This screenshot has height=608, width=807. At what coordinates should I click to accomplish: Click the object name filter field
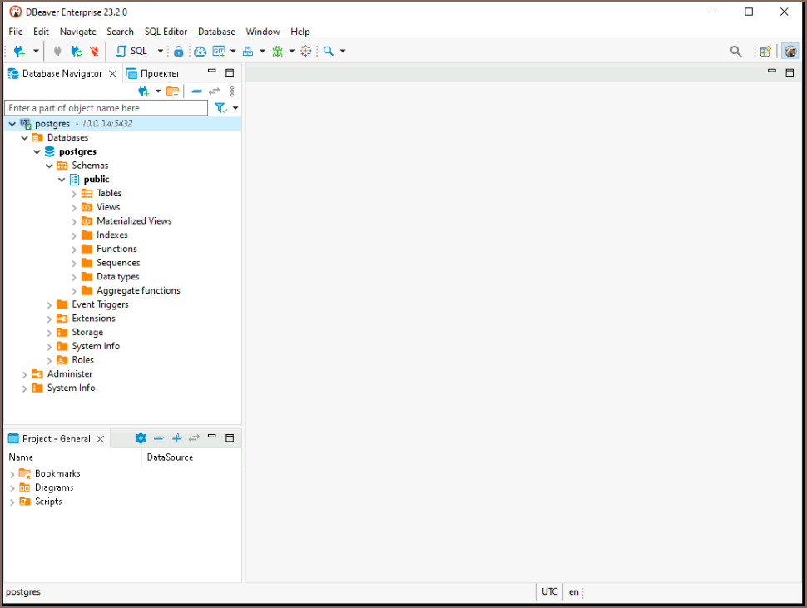coord(106,108)
